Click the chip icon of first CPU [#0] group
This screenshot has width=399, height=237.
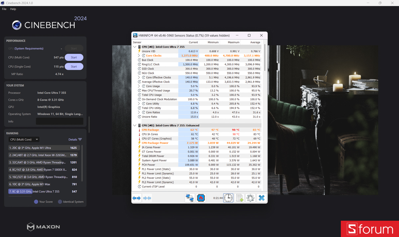pyautogui.click(x=139, y=47)
